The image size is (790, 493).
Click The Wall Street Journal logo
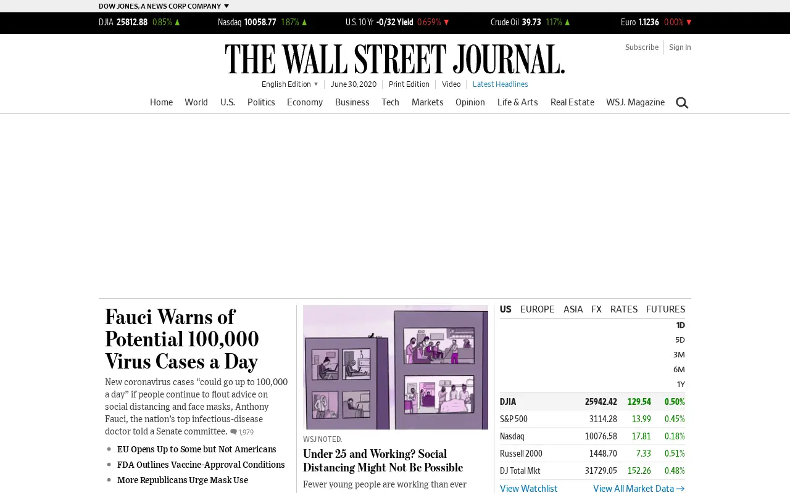coord(395,59)
